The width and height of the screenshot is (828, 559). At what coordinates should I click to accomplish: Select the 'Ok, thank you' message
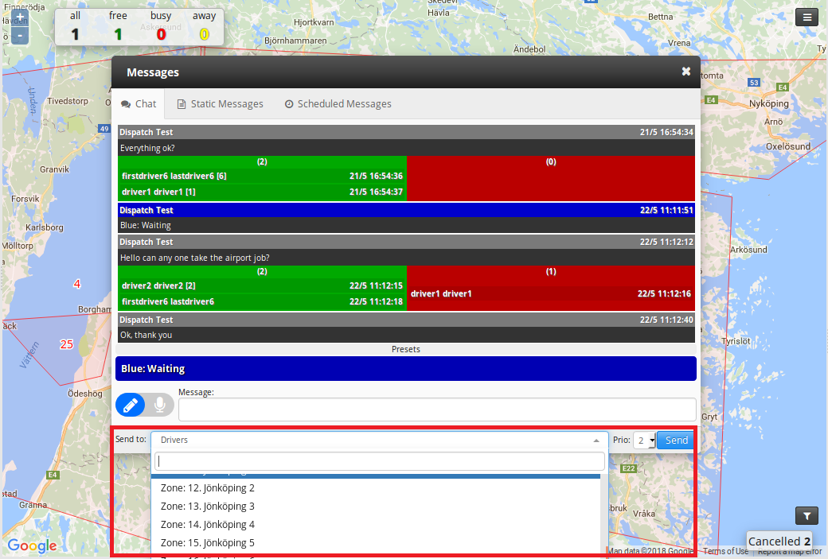[406, 335]
